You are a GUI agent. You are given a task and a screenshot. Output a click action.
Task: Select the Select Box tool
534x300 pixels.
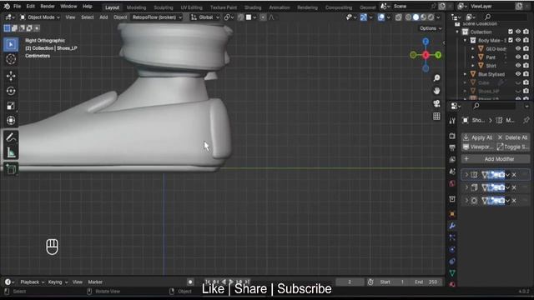coord(11,44)
